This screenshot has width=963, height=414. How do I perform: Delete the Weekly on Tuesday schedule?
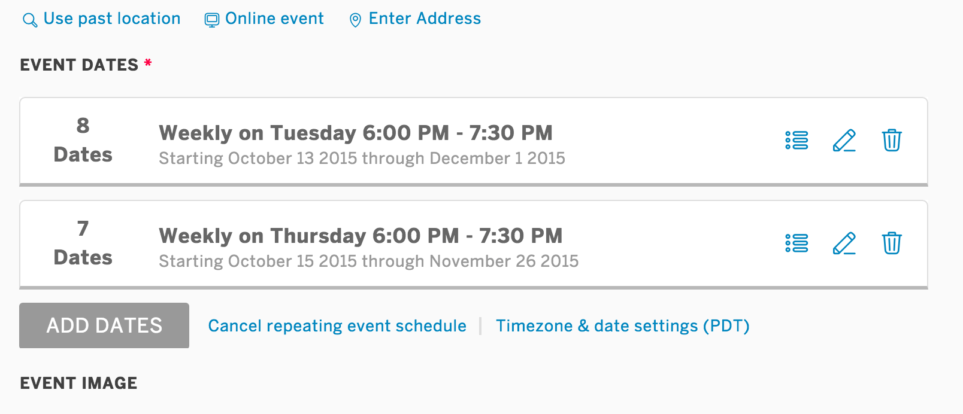pos(892,141)
